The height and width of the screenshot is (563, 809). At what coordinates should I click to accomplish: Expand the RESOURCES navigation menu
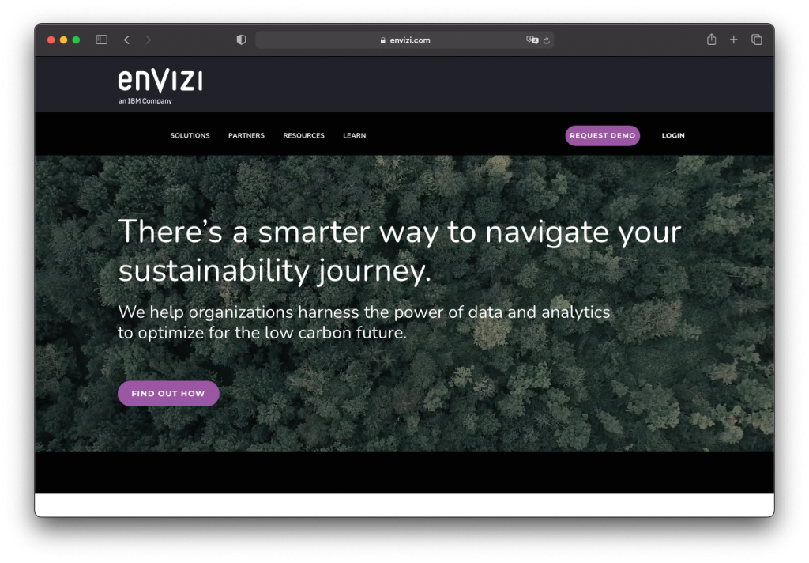pos(303,135)
